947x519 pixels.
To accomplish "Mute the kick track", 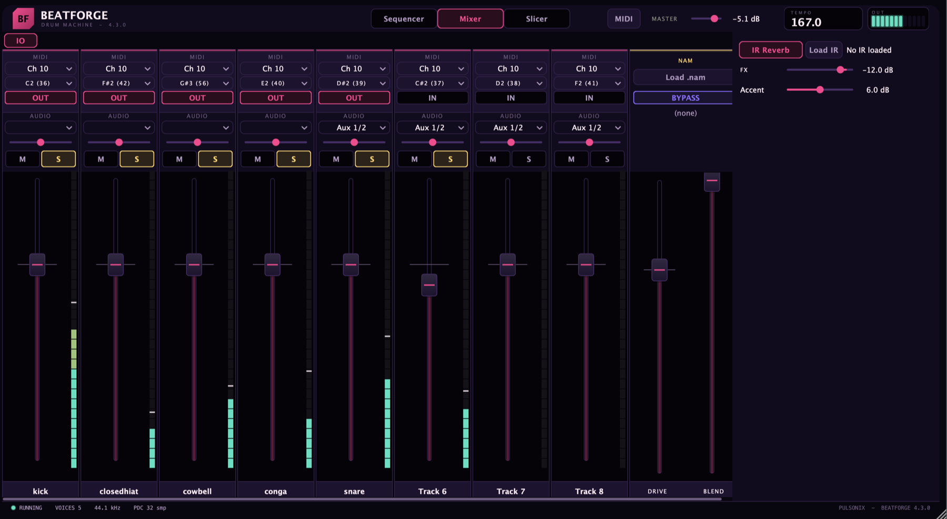I will click(23, 159).
